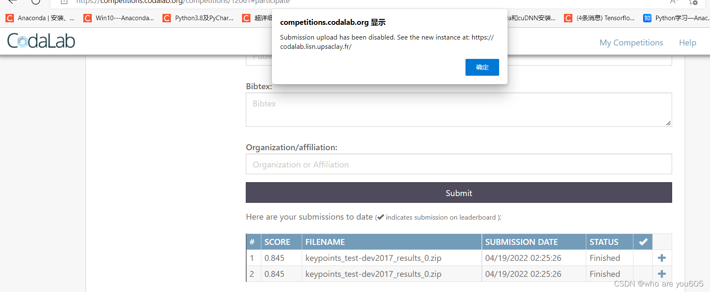Viewport: 710px width, 292px height.
Task: Click the leaderboard checkmark column header
Action: (643, 242)
